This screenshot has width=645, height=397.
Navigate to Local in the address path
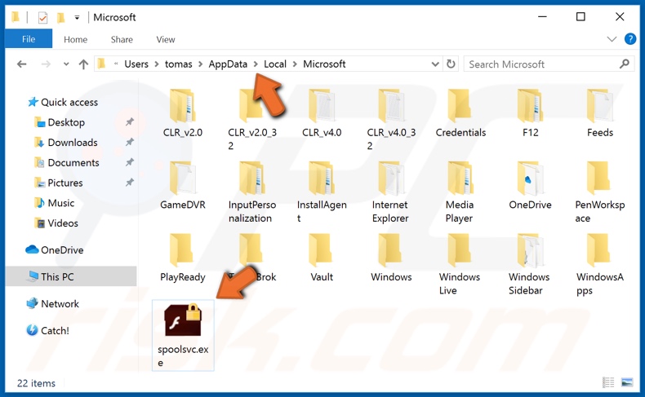point(275,64)
